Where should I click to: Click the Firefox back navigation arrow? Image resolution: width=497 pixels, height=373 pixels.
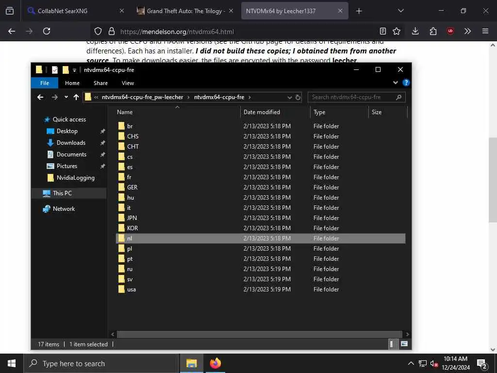click(x=12, y=31)
